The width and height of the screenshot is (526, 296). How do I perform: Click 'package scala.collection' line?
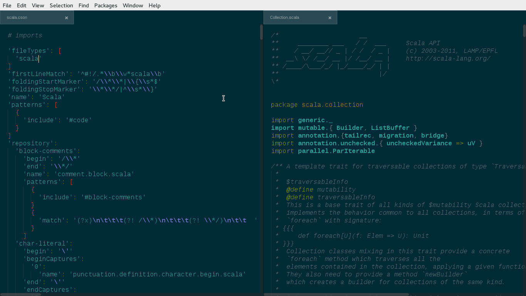pyautogui.click(x=317, y=104)
